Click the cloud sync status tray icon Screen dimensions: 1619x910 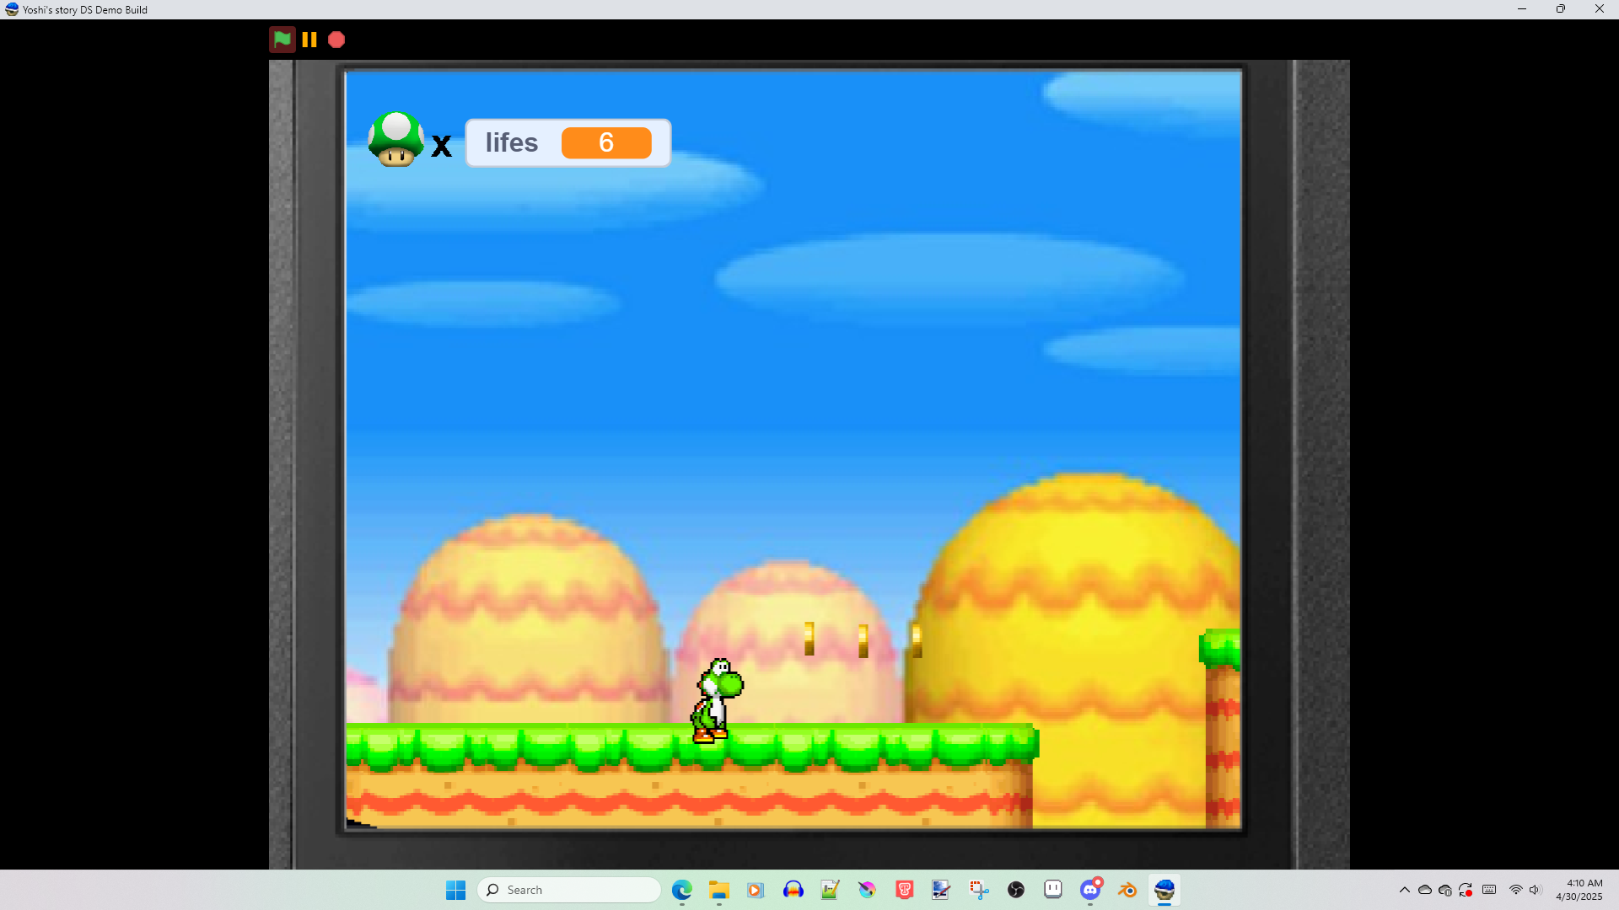[x=1445, y=890]
